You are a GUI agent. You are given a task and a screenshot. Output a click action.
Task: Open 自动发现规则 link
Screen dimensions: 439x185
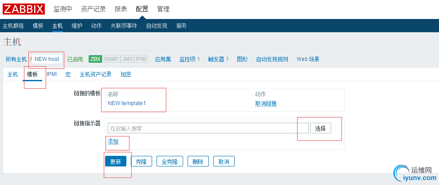click(x=272, y=59)
